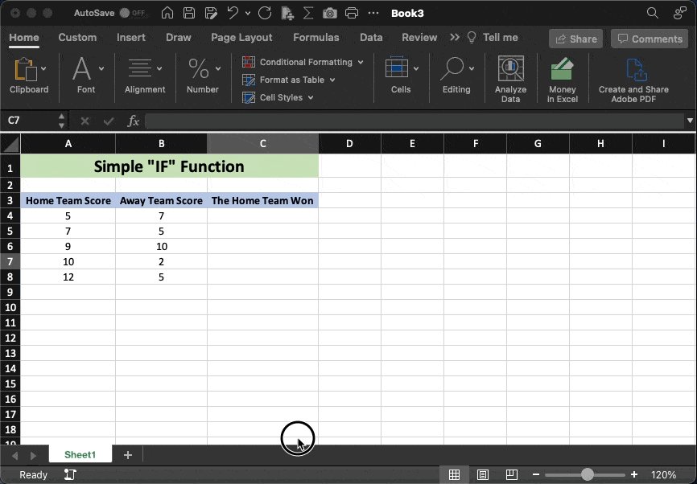Click the Money in Excel button
The image size is (697, 484).
point(563,79)
